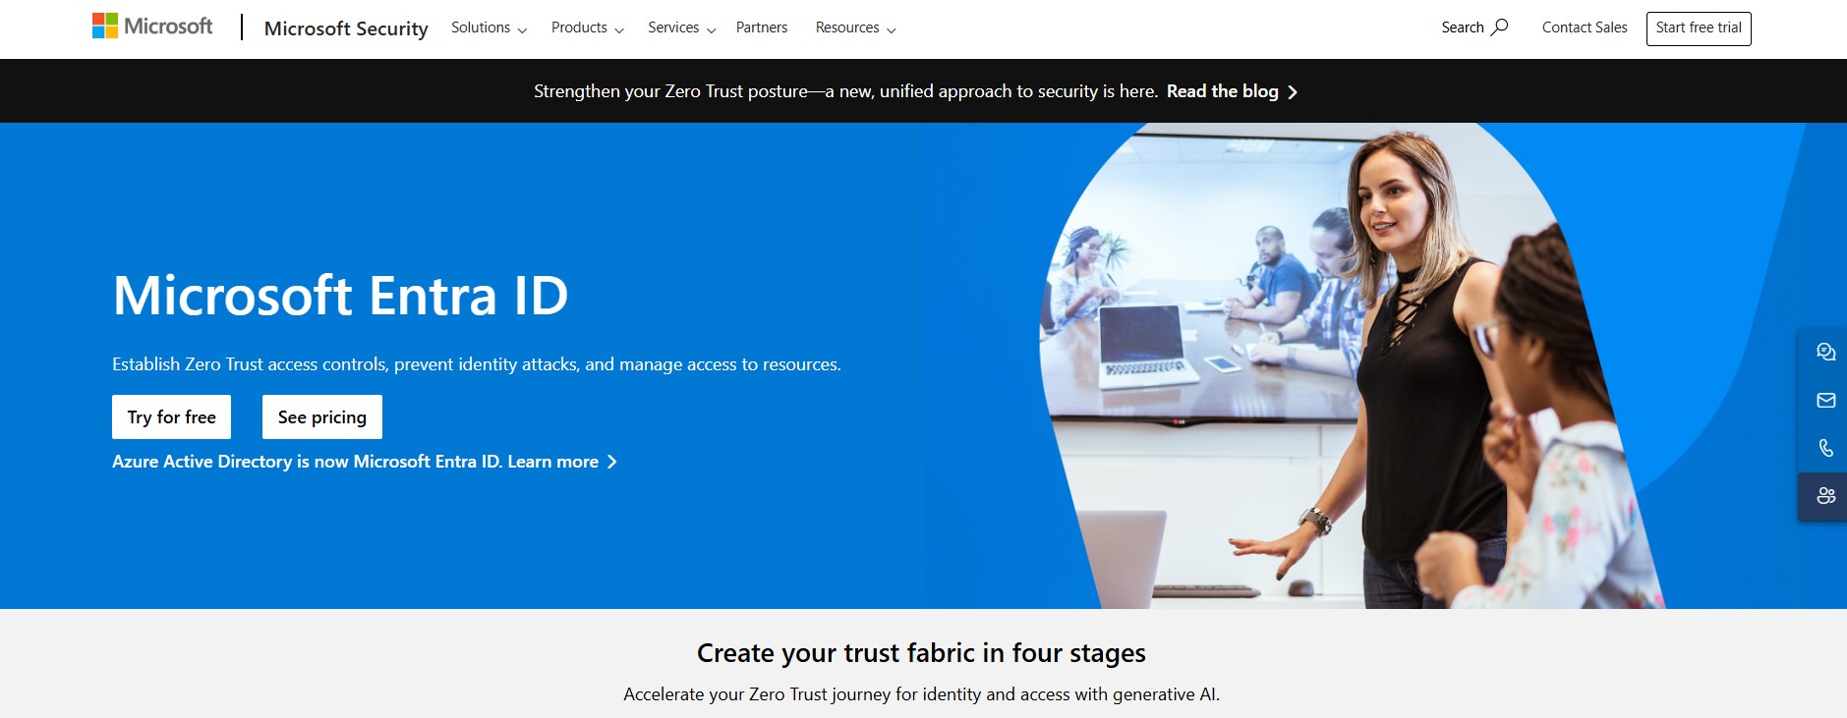The width and height of the screenshot is (1847, 718).
Task: Expand the Products dropdown menu
Action: point(587,28)
